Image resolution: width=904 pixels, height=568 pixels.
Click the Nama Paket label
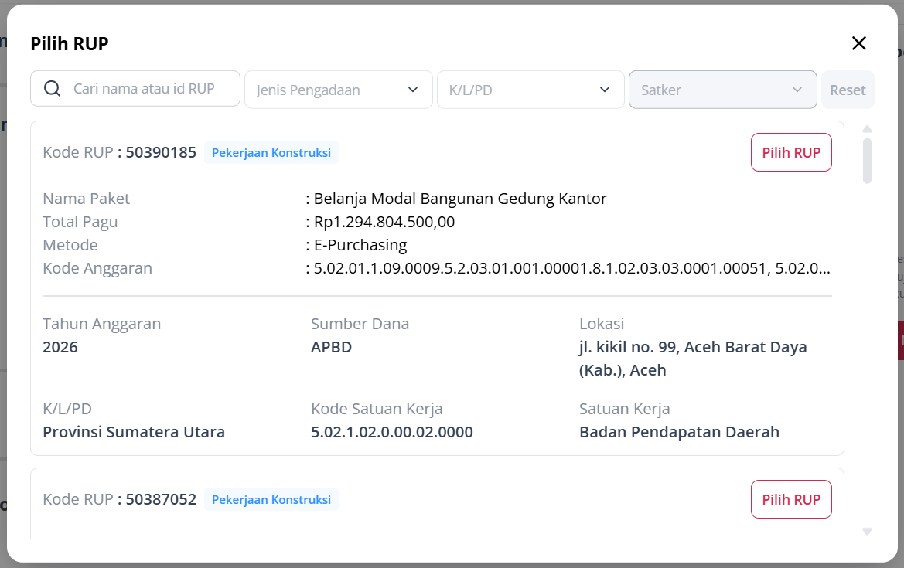point(87,199)
